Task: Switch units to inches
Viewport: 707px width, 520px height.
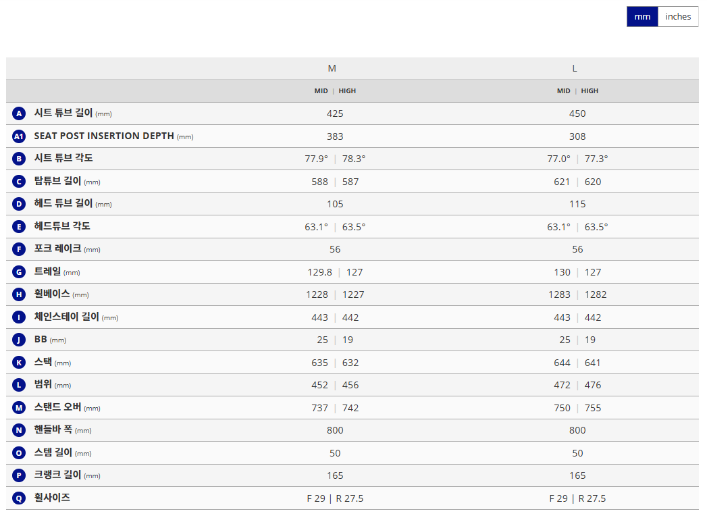Action: pos(678,17)
